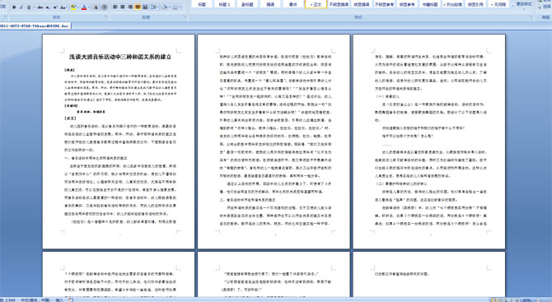Toggle italic formatting
The image size is (552, 302).
pos(21,7)
